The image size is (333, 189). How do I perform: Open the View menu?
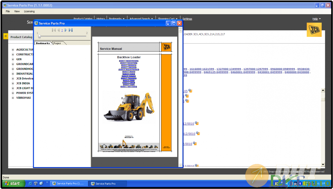coord(17,11)
